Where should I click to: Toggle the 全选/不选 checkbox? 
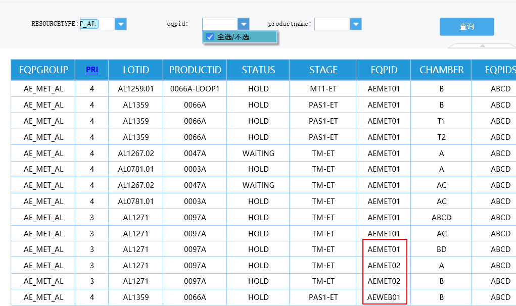[211, 37]
